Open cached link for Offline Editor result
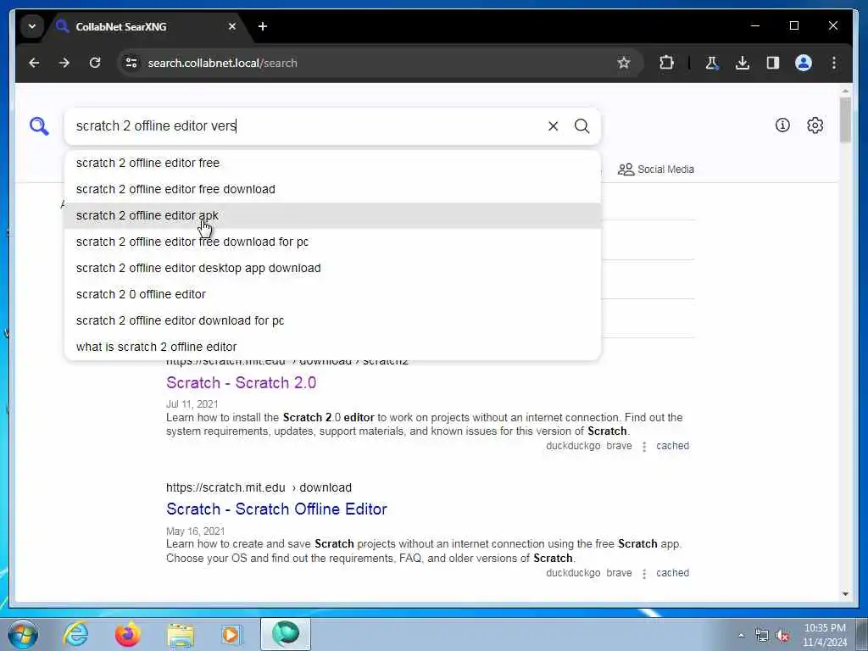The height and width of the screenshot is (651, 868). click(x=672, y=573)
